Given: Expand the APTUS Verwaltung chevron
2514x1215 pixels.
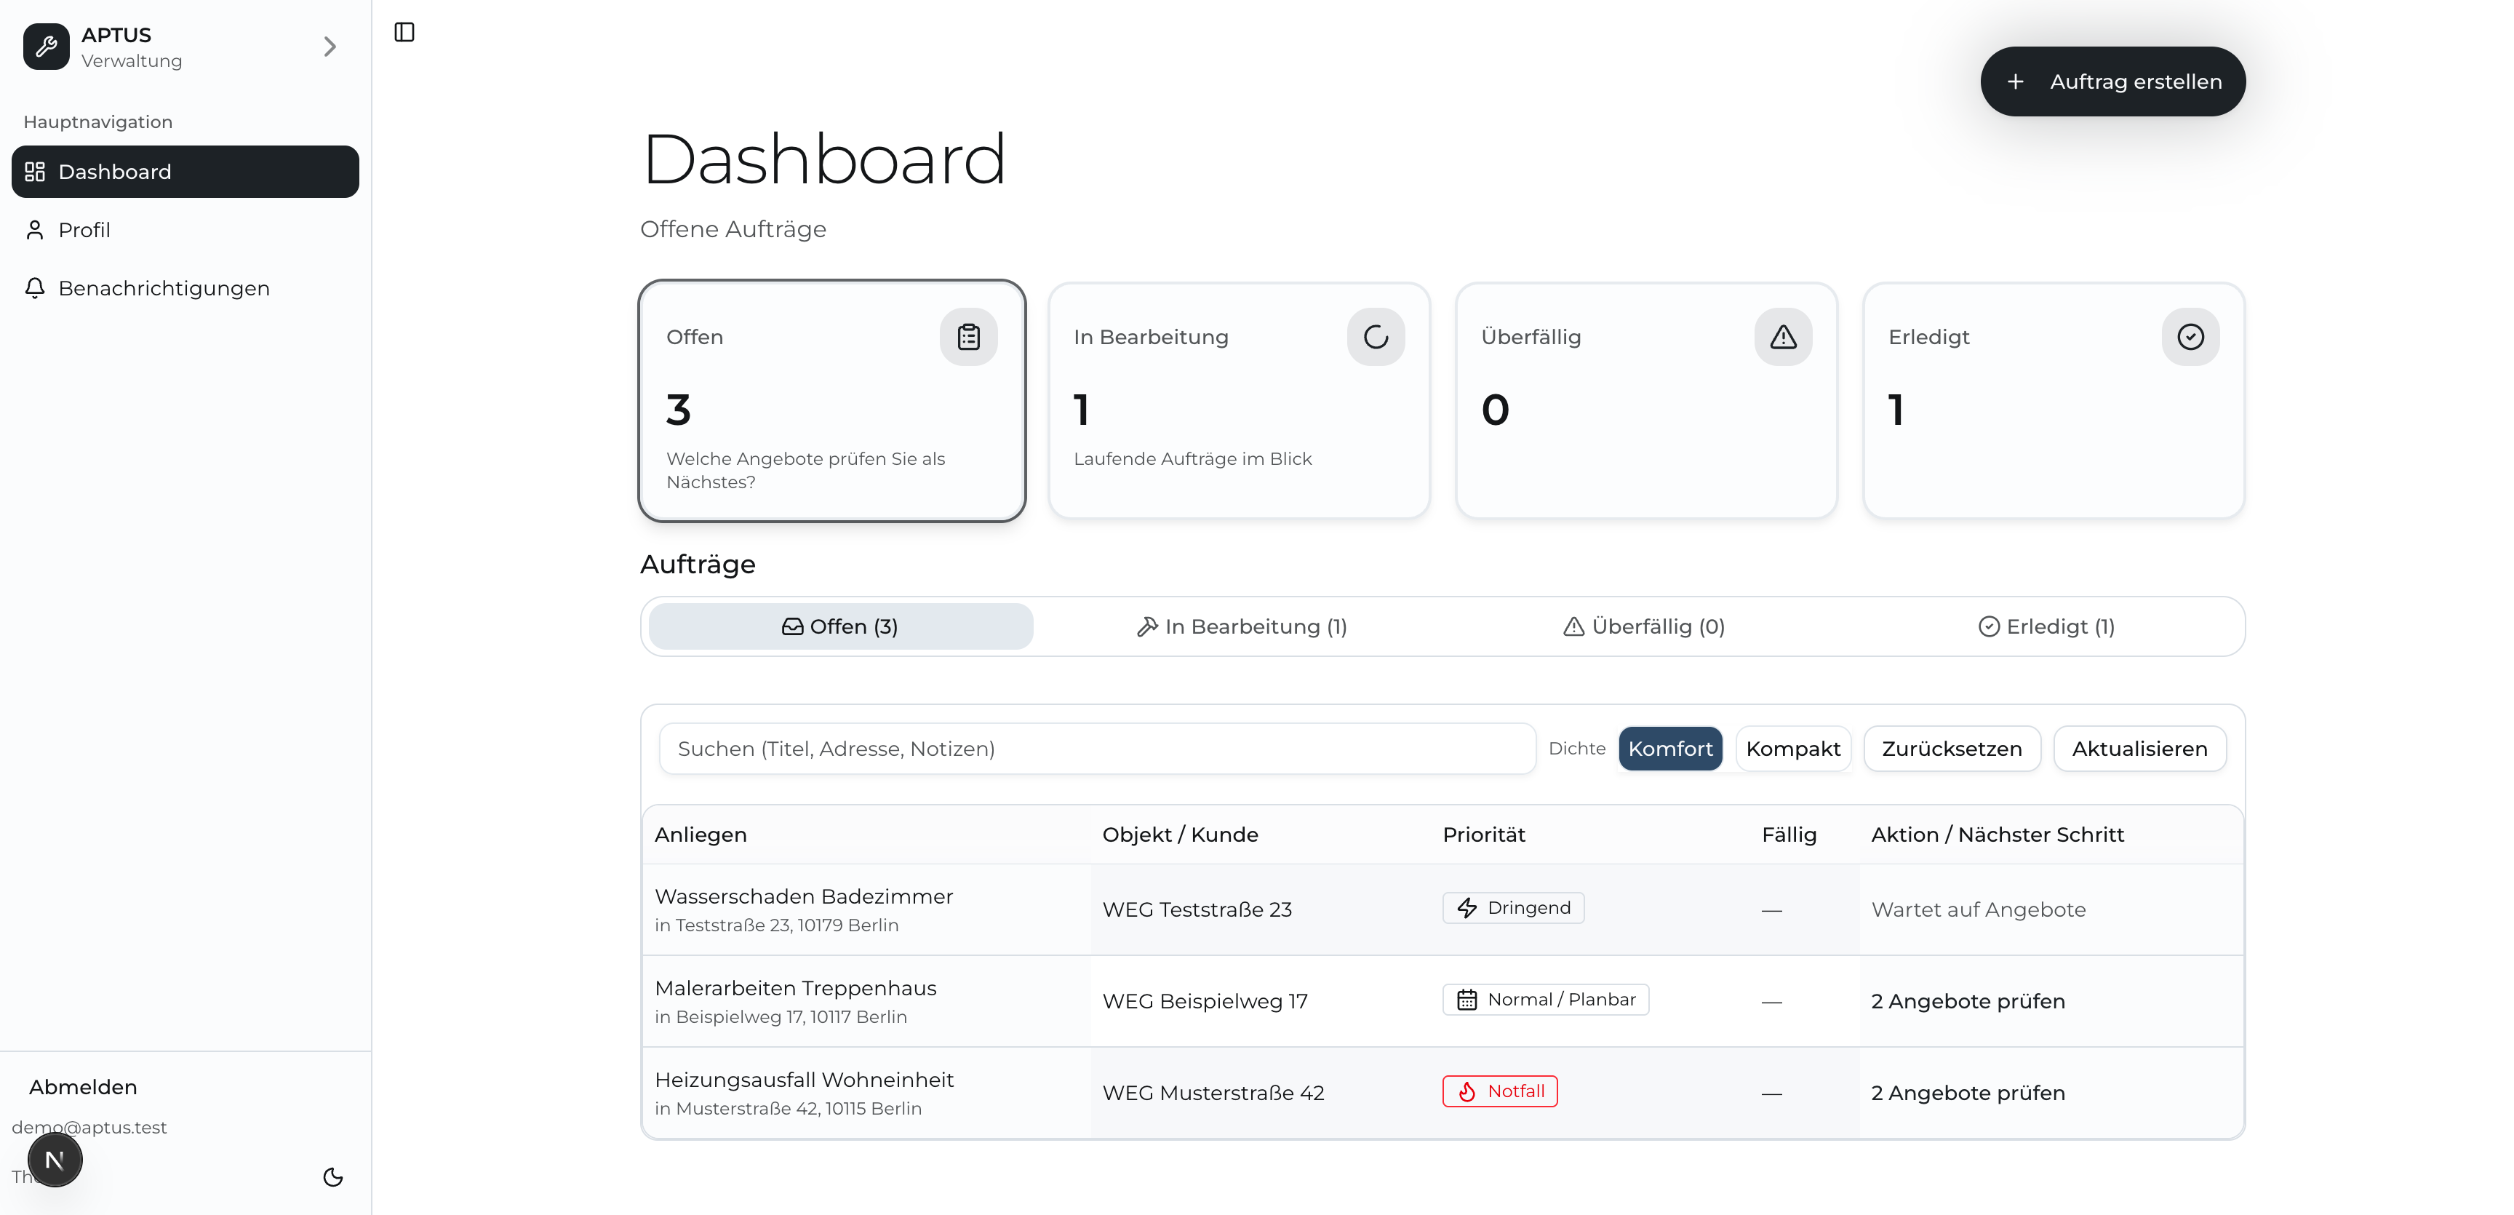Looking at the screenshot, I should pos(329,46).
